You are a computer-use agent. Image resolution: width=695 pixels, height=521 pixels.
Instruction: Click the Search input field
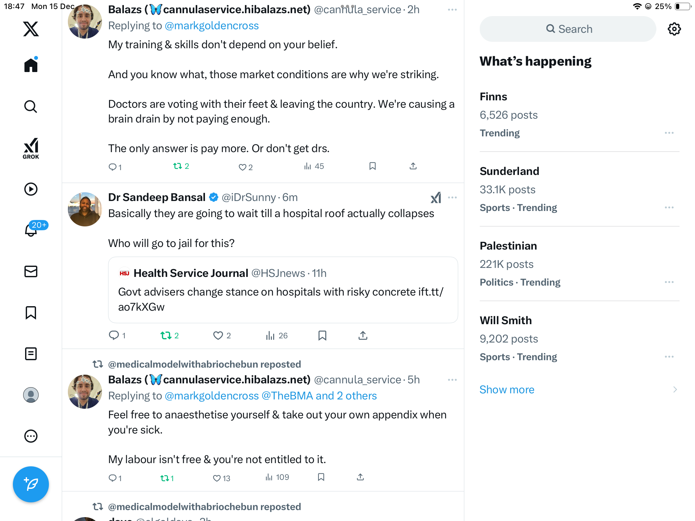click(568, 29)
